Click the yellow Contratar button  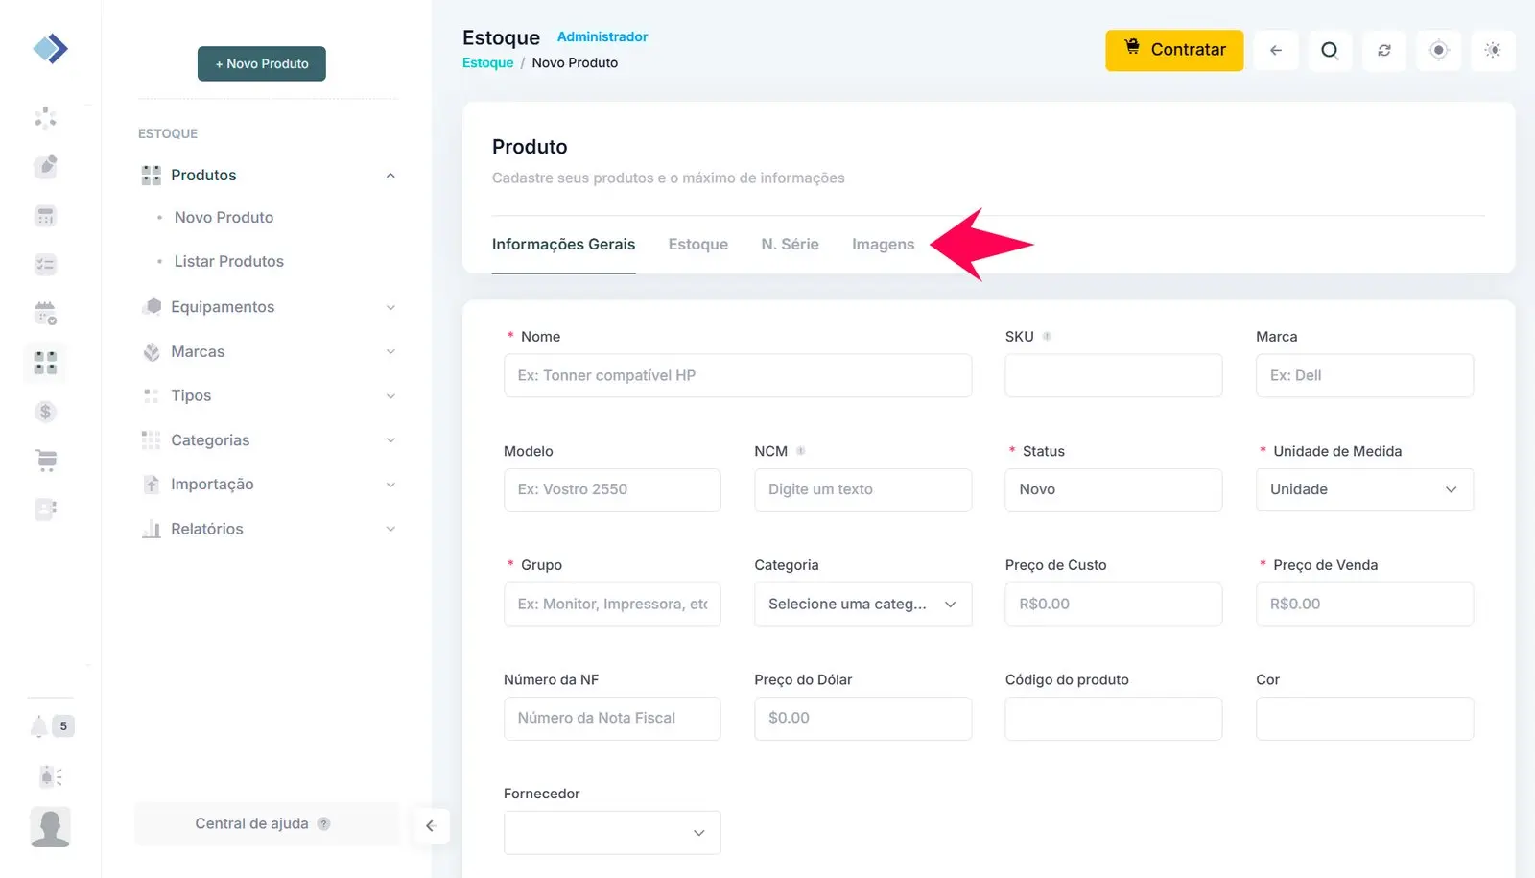[x=1173, y=50]
